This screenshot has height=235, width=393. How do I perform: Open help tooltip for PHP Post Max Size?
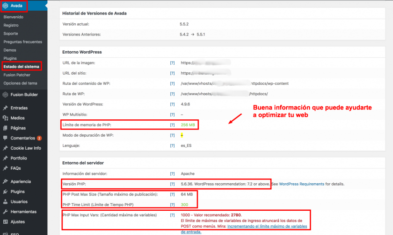pyautogui.click(x=172, y=194)
